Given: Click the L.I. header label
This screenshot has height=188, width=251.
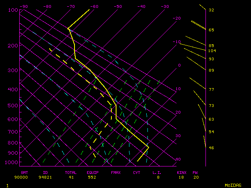Looking at the screenshot, I should point(157,172).
